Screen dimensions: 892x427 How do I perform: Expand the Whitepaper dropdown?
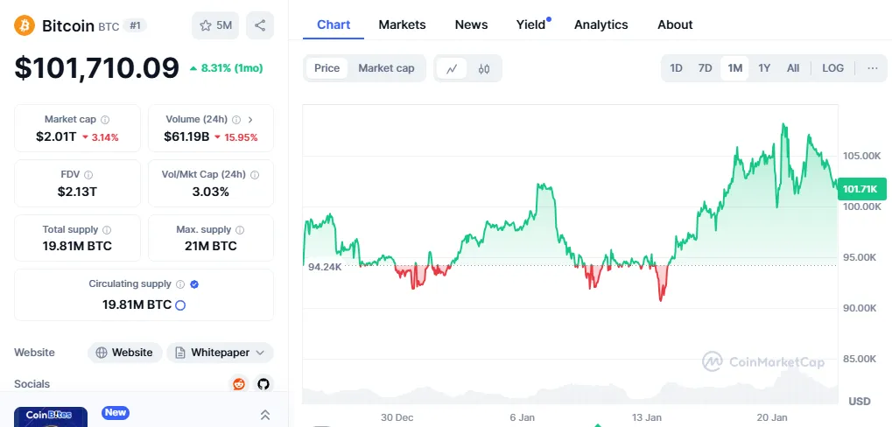[221, 353]
